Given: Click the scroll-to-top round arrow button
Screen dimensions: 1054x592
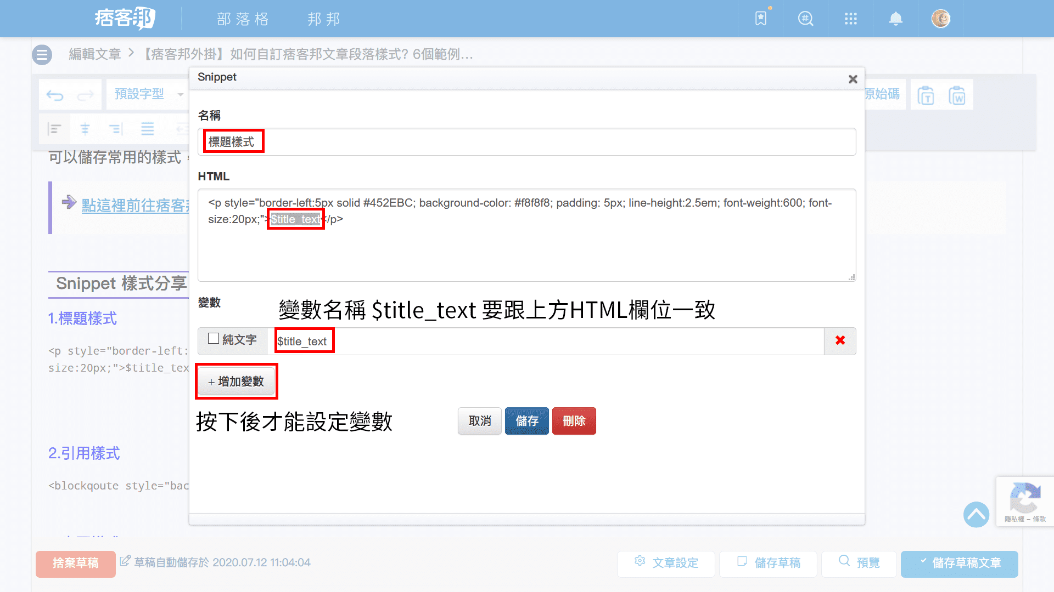Looking at the screenshot, I should 976,514.
